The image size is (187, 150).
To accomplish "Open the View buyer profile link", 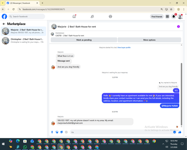I will (124, 48).
